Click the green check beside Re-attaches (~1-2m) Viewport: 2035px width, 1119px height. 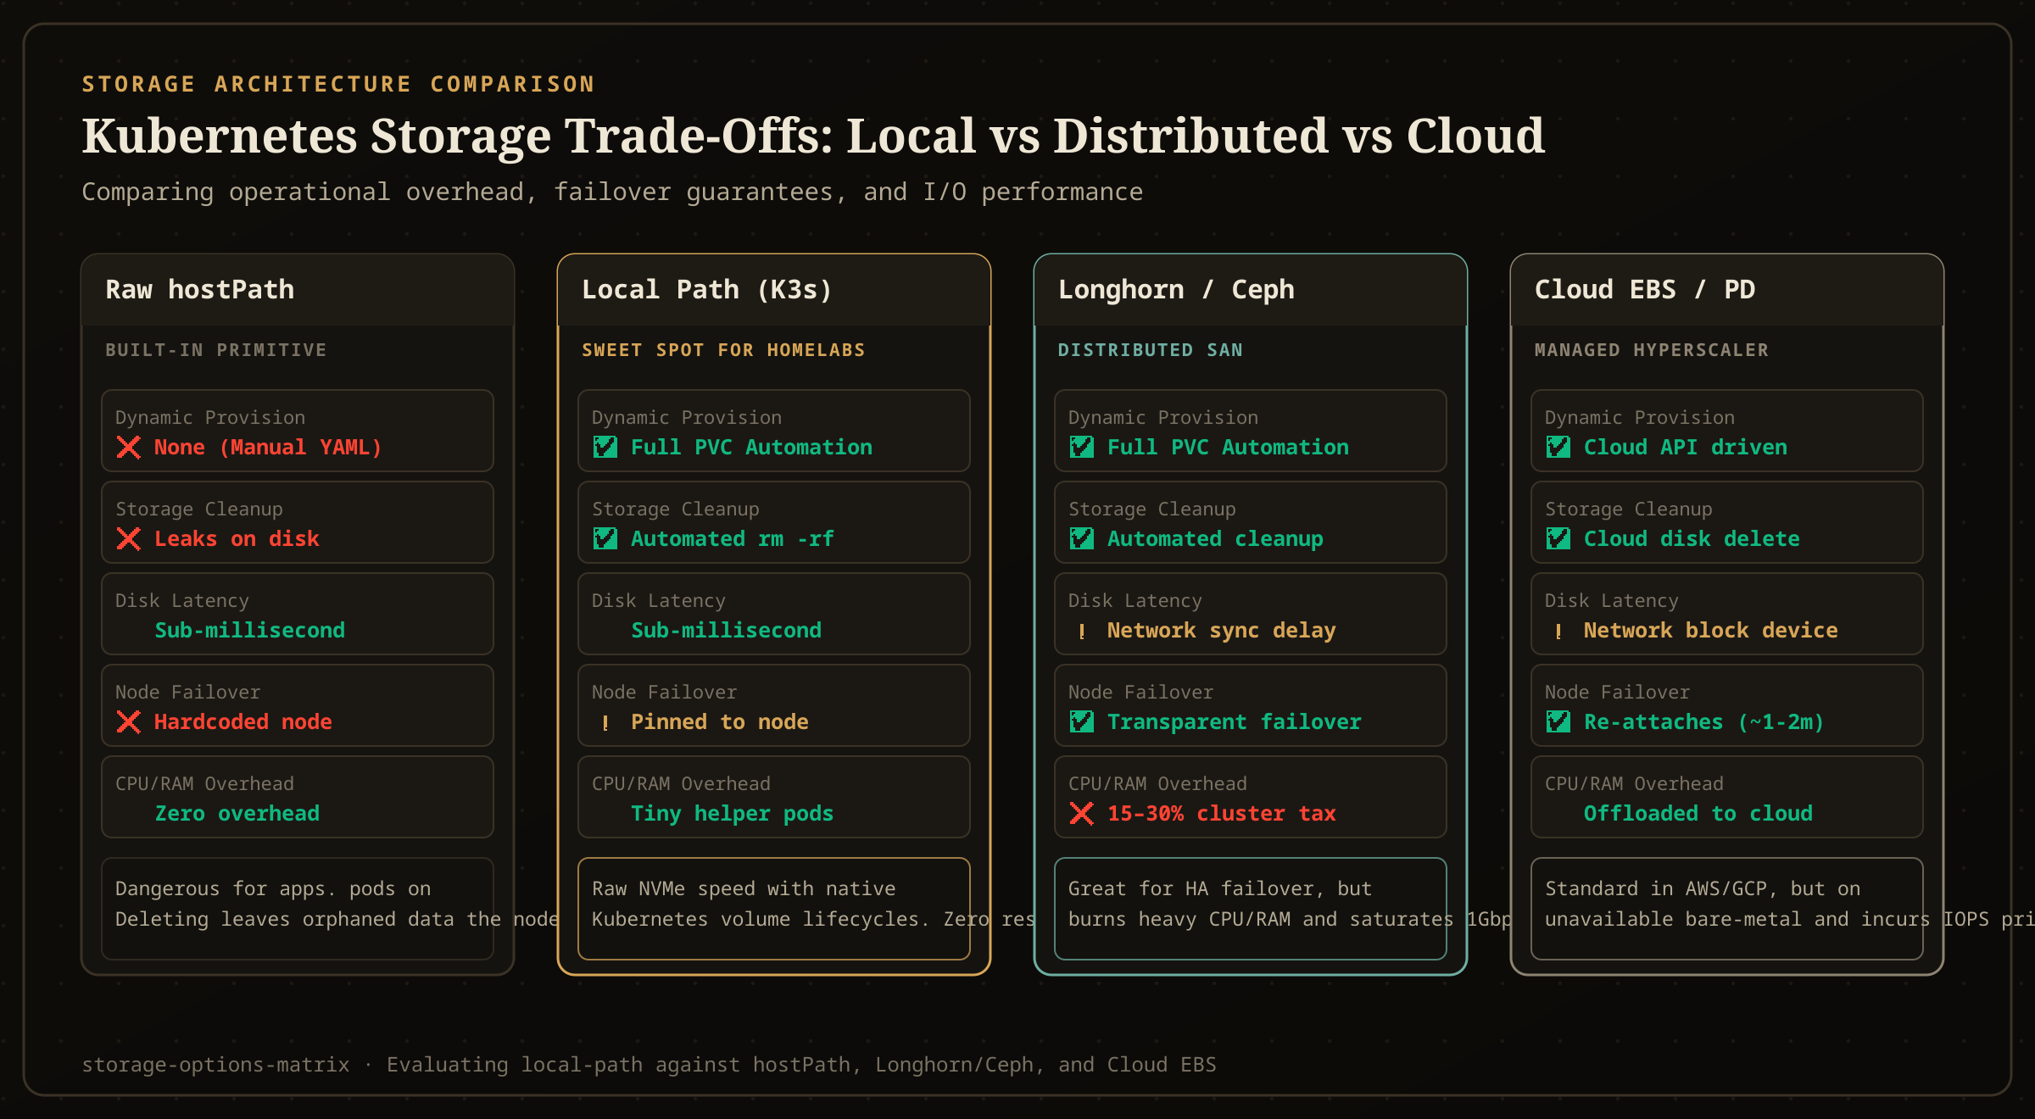click(1558, 721)
